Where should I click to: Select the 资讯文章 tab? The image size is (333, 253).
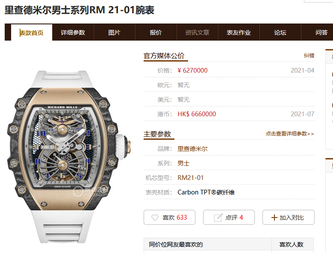[197, 32]
